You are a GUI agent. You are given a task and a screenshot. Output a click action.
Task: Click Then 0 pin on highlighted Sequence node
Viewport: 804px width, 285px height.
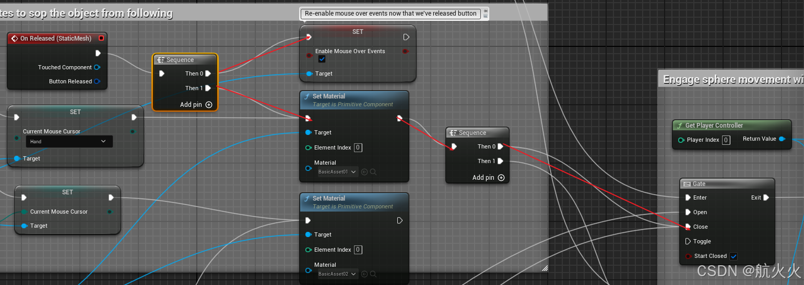tap(208, 73)
